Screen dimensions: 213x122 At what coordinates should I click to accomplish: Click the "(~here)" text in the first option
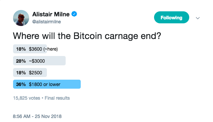pos(51,49)
